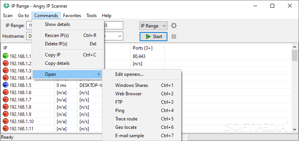This screenshot has width=299, height=141.
Task: Click the [n/a] ping cell of 192.168.1.11
Action: [x=65, y=128]
